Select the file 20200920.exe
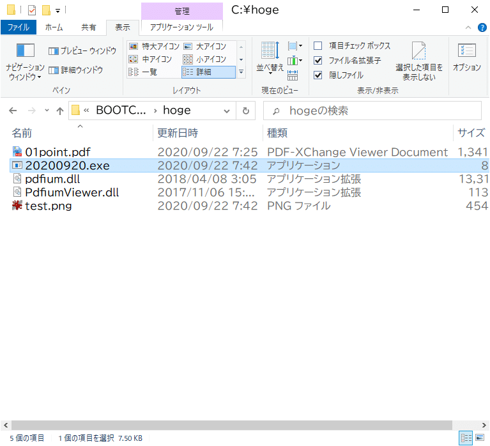490x446 pixels. pos(68,165)
